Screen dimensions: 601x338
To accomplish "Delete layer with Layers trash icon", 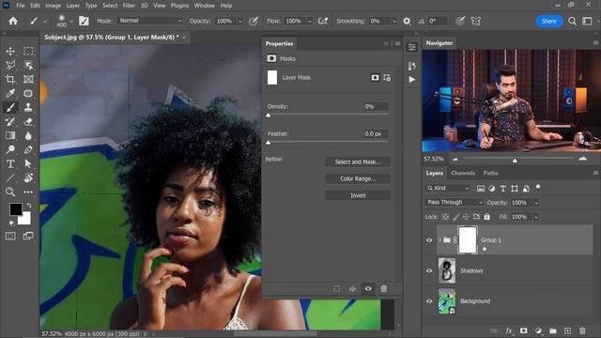I will pos(582,330).
